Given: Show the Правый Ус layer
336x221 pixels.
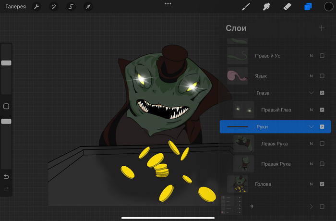Looking at the screenshot, I should tap(322, 56).
